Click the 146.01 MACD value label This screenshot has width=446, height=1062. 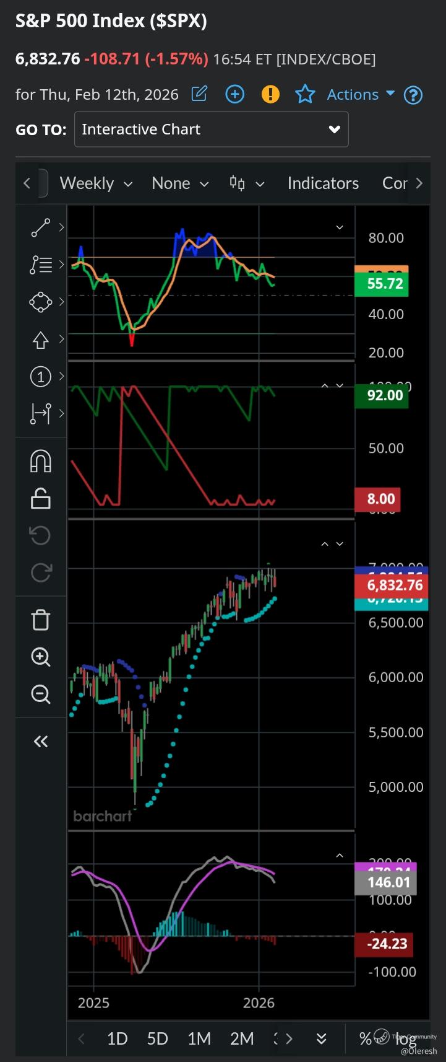(x=386, y=882)
